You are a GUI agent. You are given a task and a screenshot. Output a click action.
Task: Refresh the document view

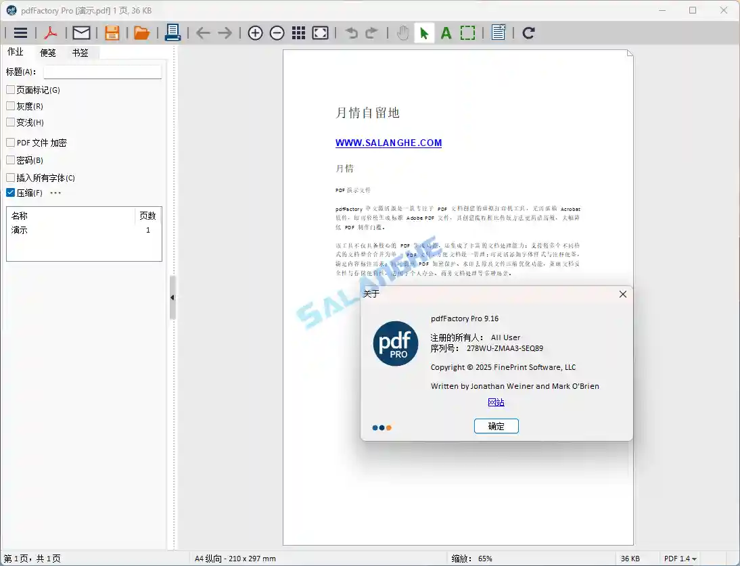528,32
